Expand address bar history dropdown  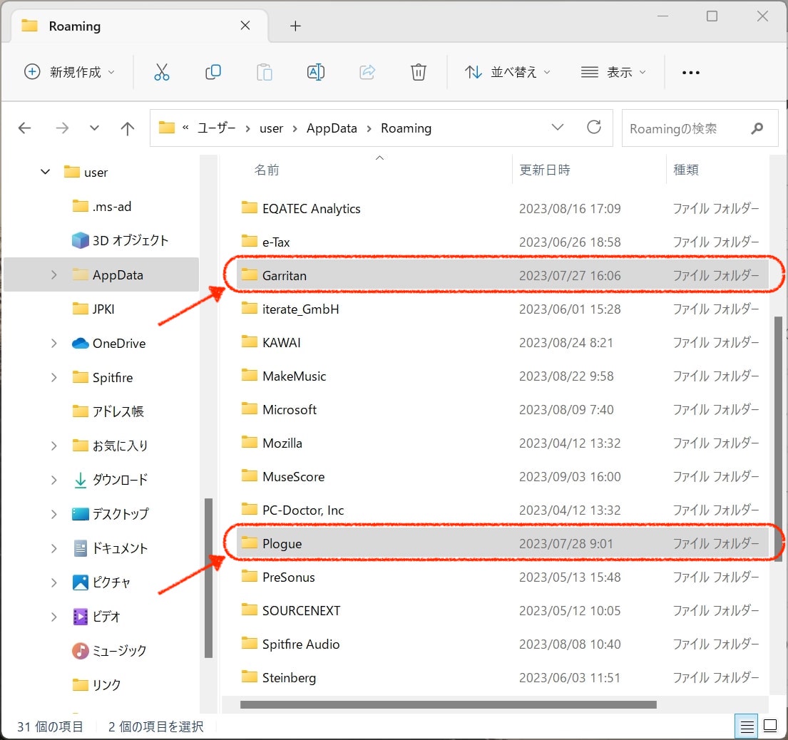click(558, 127)
